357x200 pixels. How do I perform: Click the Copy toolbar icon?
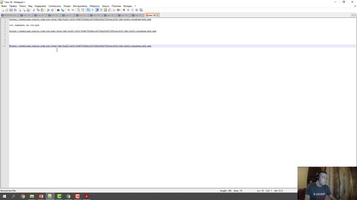38,10
